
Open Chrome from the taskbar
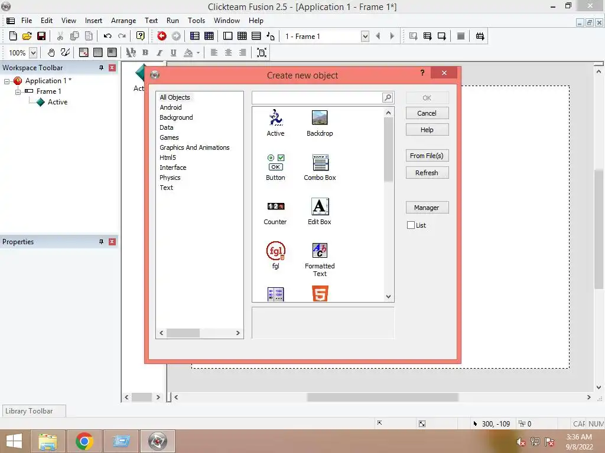point(84,441)
